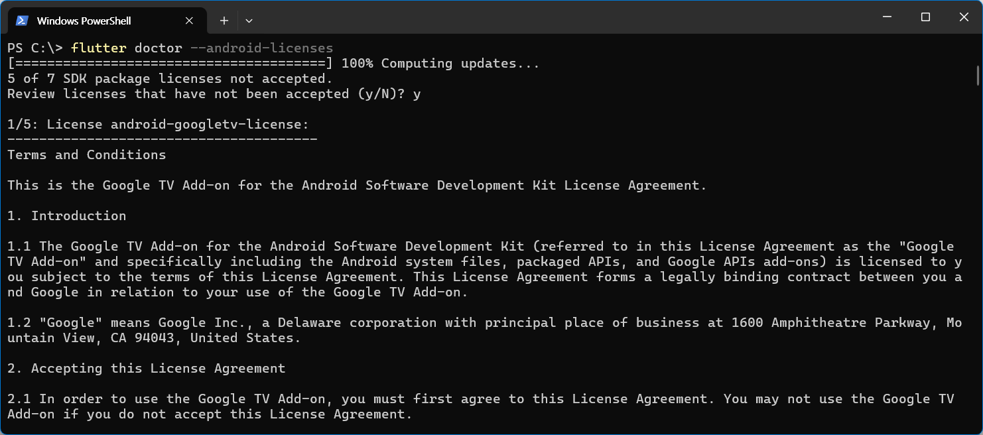Close the Windows Terminal window
The image size is (983, 435).
(964, 17)
